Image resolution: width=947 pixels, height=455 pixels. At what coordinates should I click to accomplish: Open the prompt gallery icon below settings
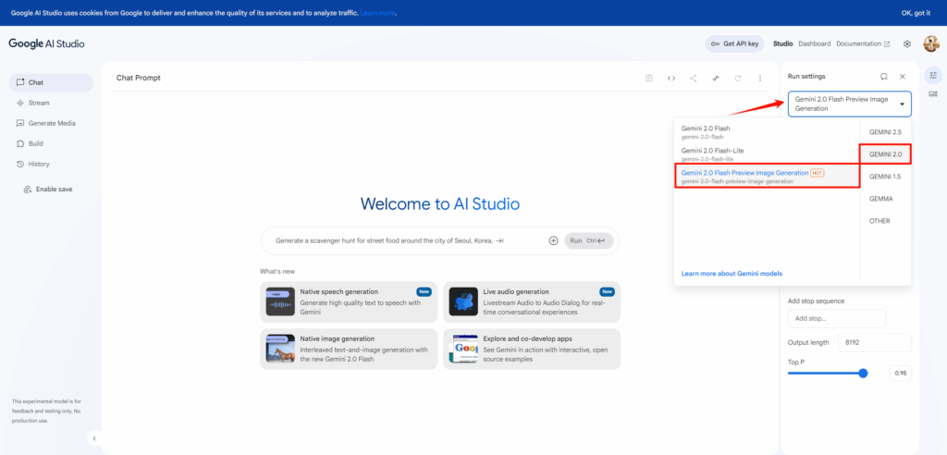[x=933, y=93]
